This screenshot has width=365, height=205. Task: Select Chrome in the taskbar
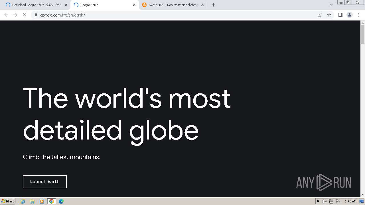click(52, 201)
